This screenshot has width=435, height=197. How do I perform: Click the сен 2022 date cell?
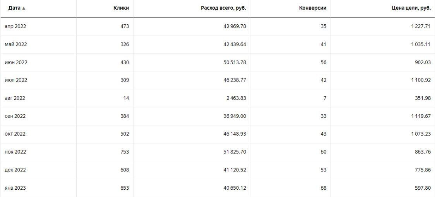[15, 116]
